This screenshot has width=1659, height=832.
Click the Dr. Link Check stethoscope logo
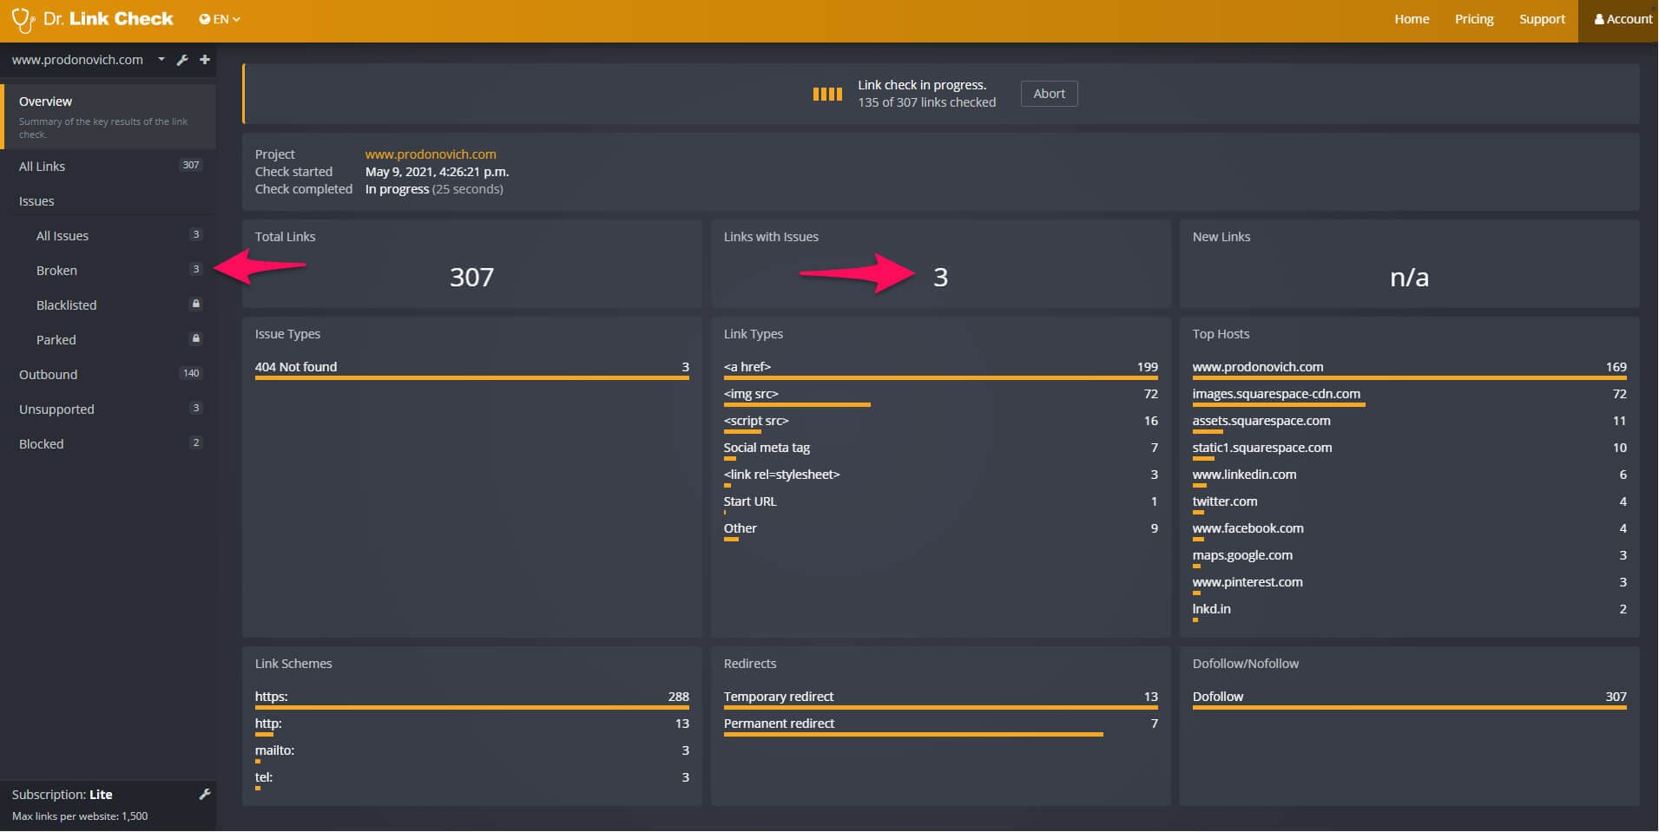(23, 20)
